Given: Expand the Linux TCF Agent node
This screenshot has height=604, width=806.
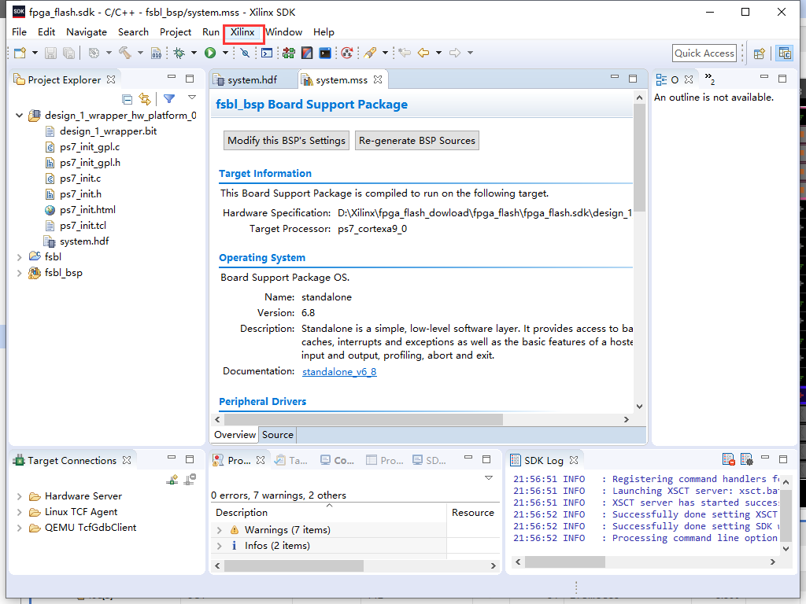Looking at the screenshot, I should pos(20,512).
